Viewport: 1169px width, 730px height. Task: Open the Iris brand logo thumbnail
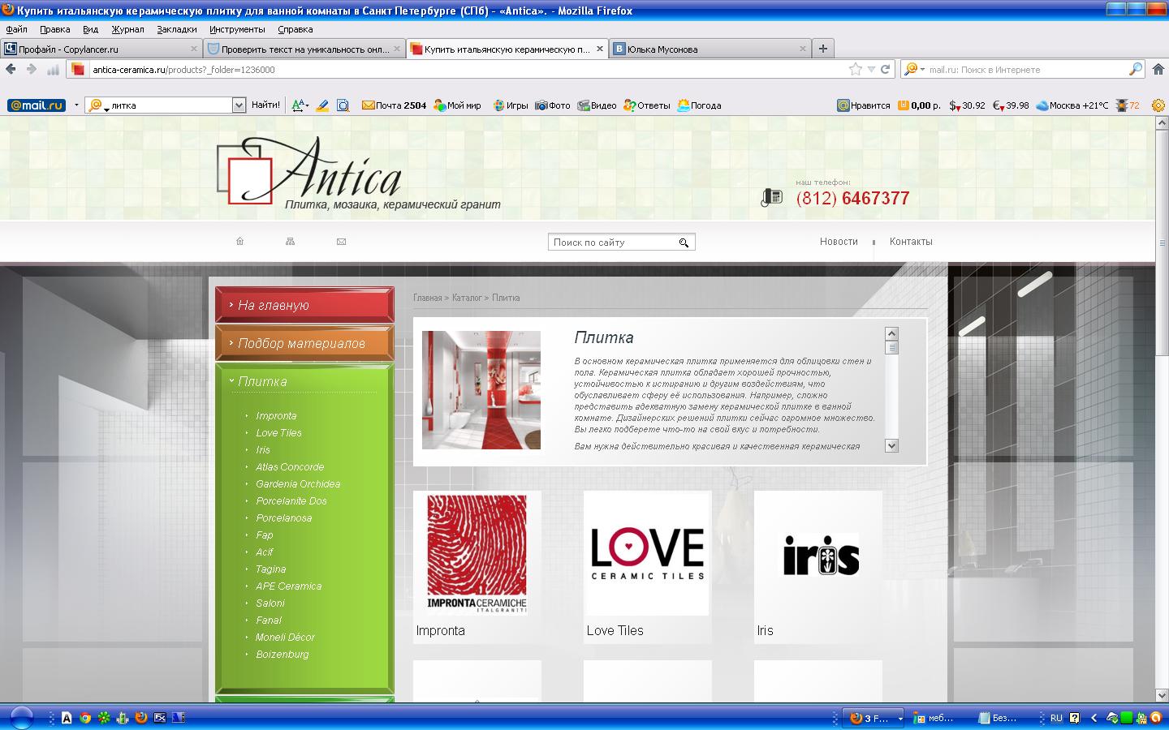tap(818, 553)
